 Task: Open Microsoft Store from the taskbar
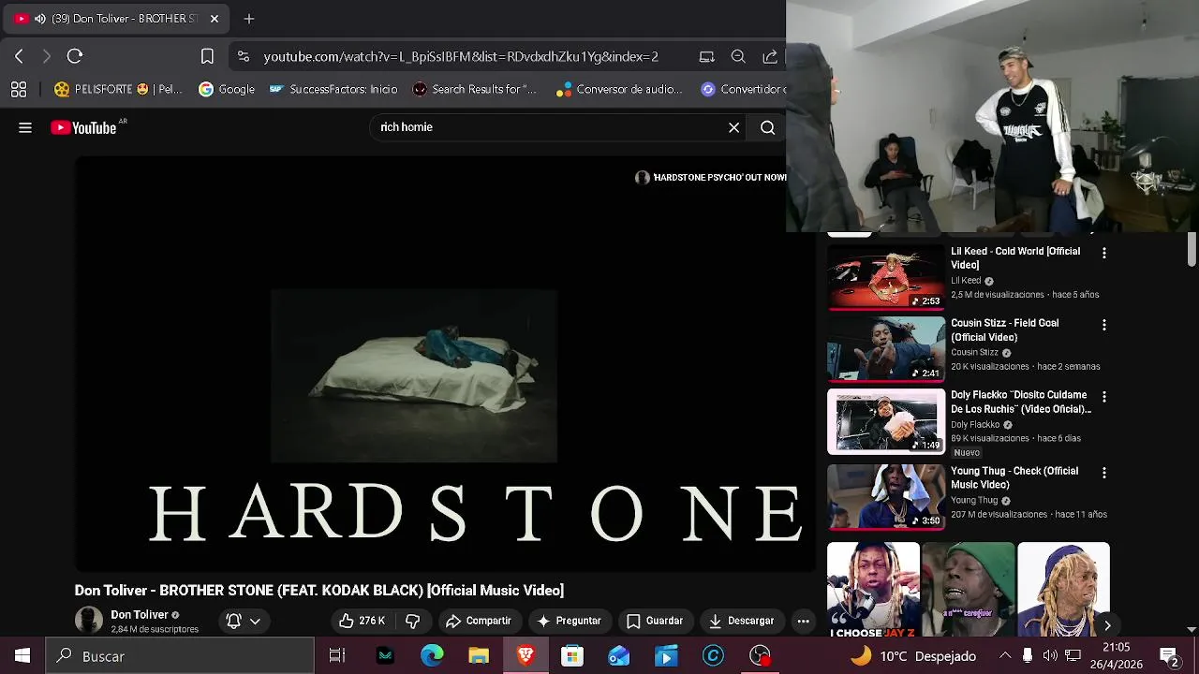[x=572, y=656]
